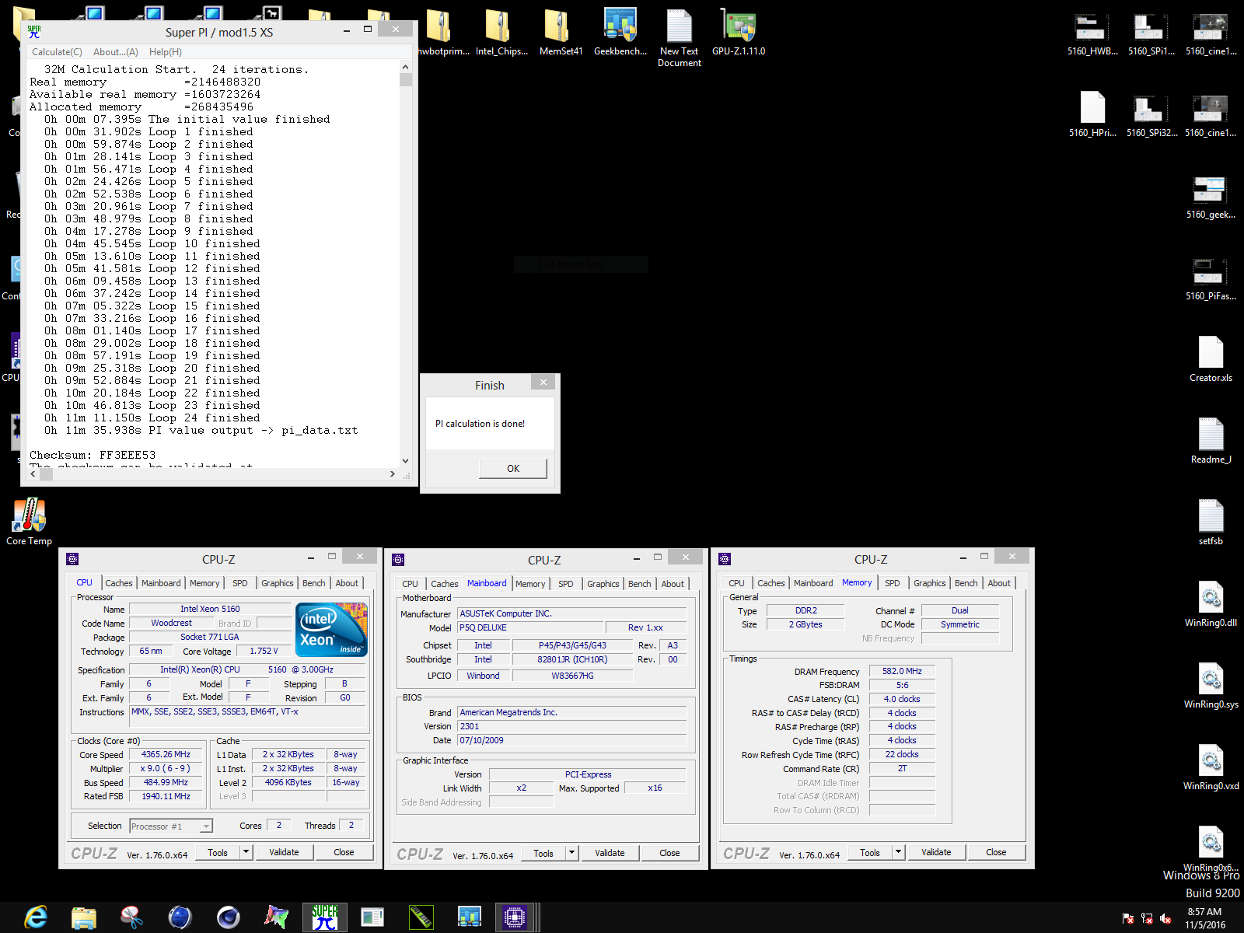1244x933 pixels.
Task: Click the Checksum: FF3EEE53 line
Action: pyautogui.click(x=93, y=455)
